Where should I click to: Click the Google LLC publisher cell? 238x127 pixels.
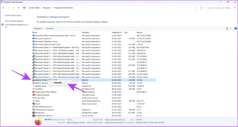pos(87,86)
